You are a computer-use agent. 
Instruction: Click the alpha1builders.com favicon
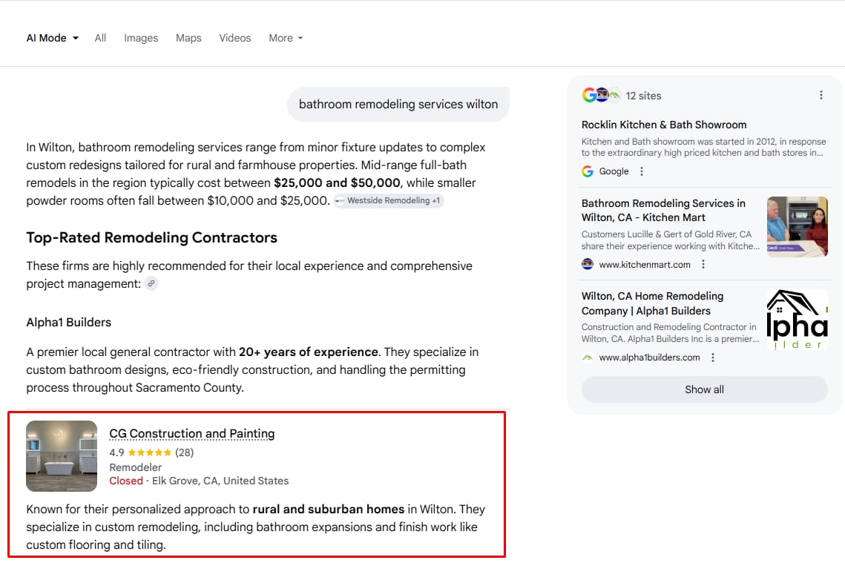pyautogui.click(x=588, y=358)
